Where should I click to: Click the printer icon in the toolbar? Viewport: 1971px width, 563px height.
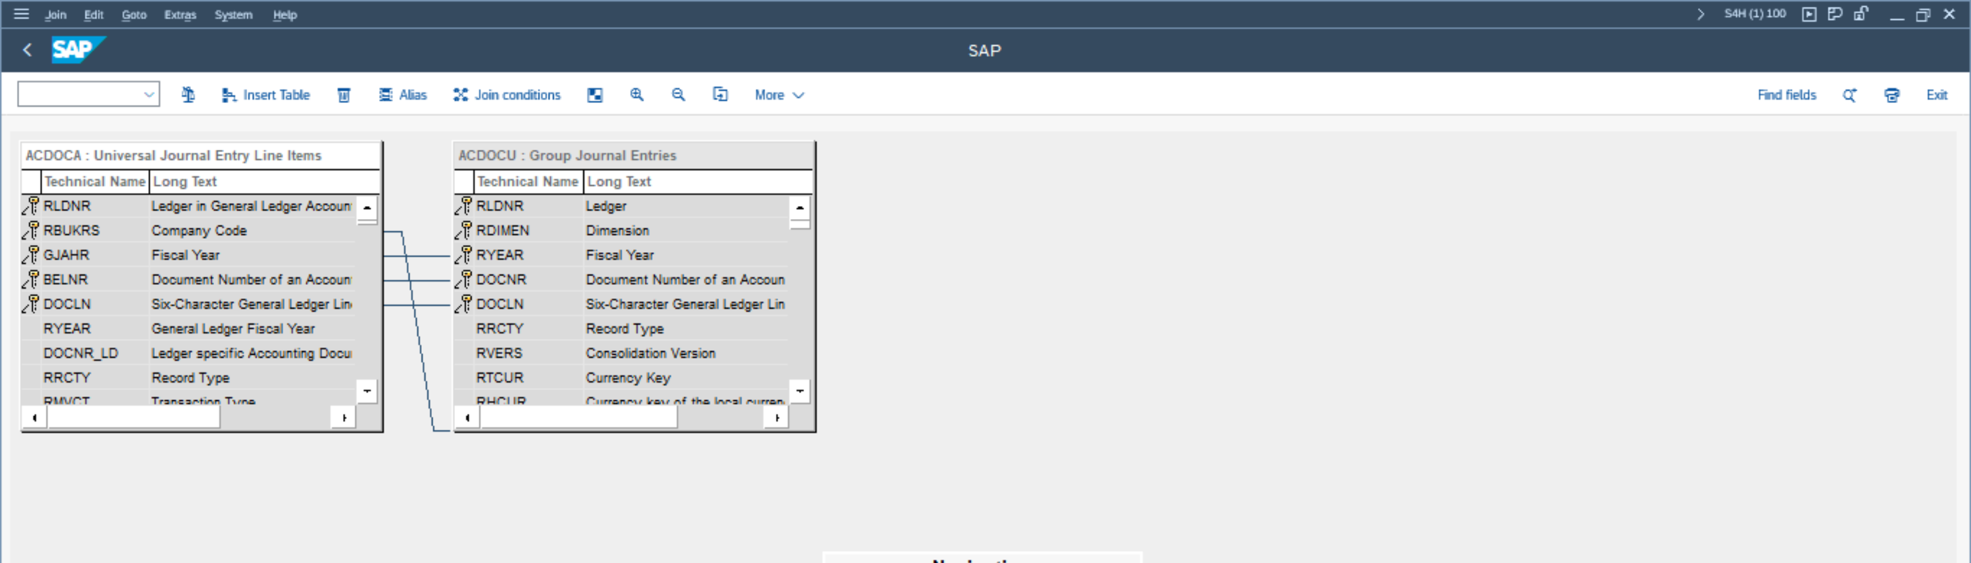pyautogui.click(x=1892, y=95)
